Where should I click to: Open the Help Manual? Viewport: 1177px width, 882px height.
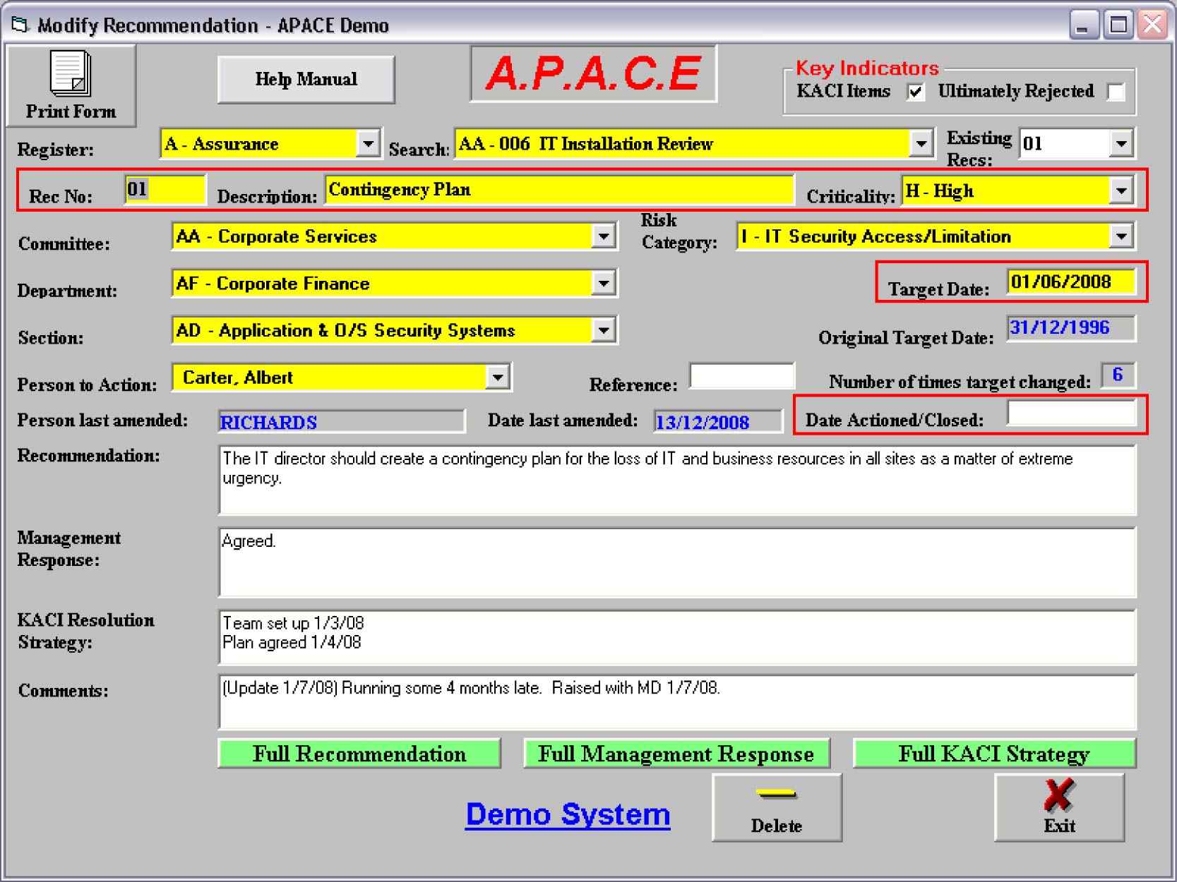point(306,80)
